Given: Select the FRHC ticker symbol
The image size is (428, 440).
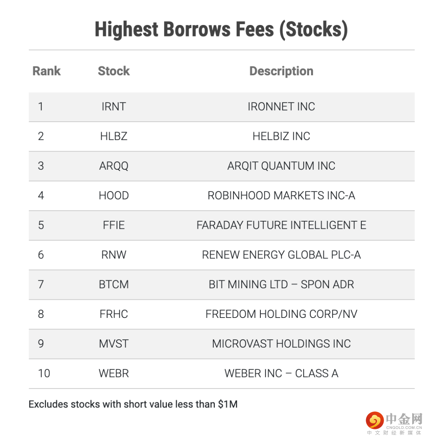Looking at the screenshot, I should (114, 314).
